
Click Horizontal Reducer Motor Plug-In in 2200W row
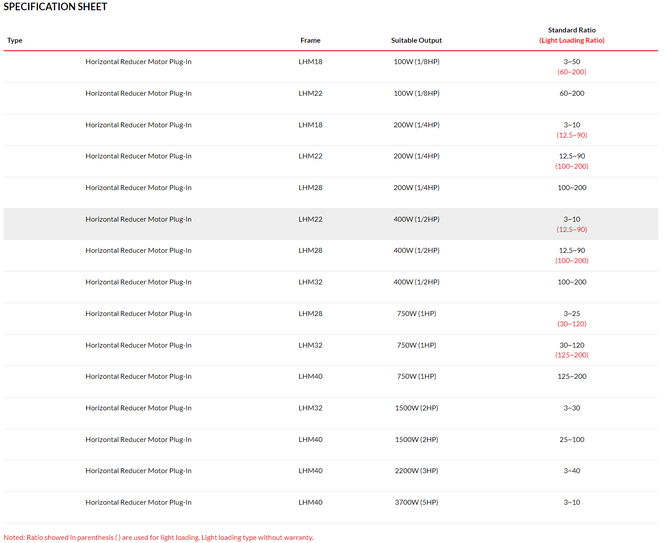pyautogui.click(x=139, y=471)
